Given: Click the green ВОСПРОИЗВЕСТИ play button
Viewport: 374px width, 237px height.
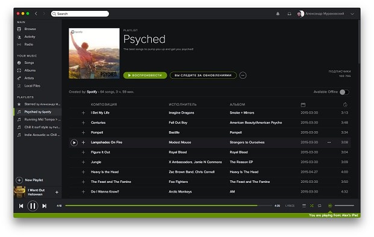Looking at the screenshot, I should coord(145,75).
